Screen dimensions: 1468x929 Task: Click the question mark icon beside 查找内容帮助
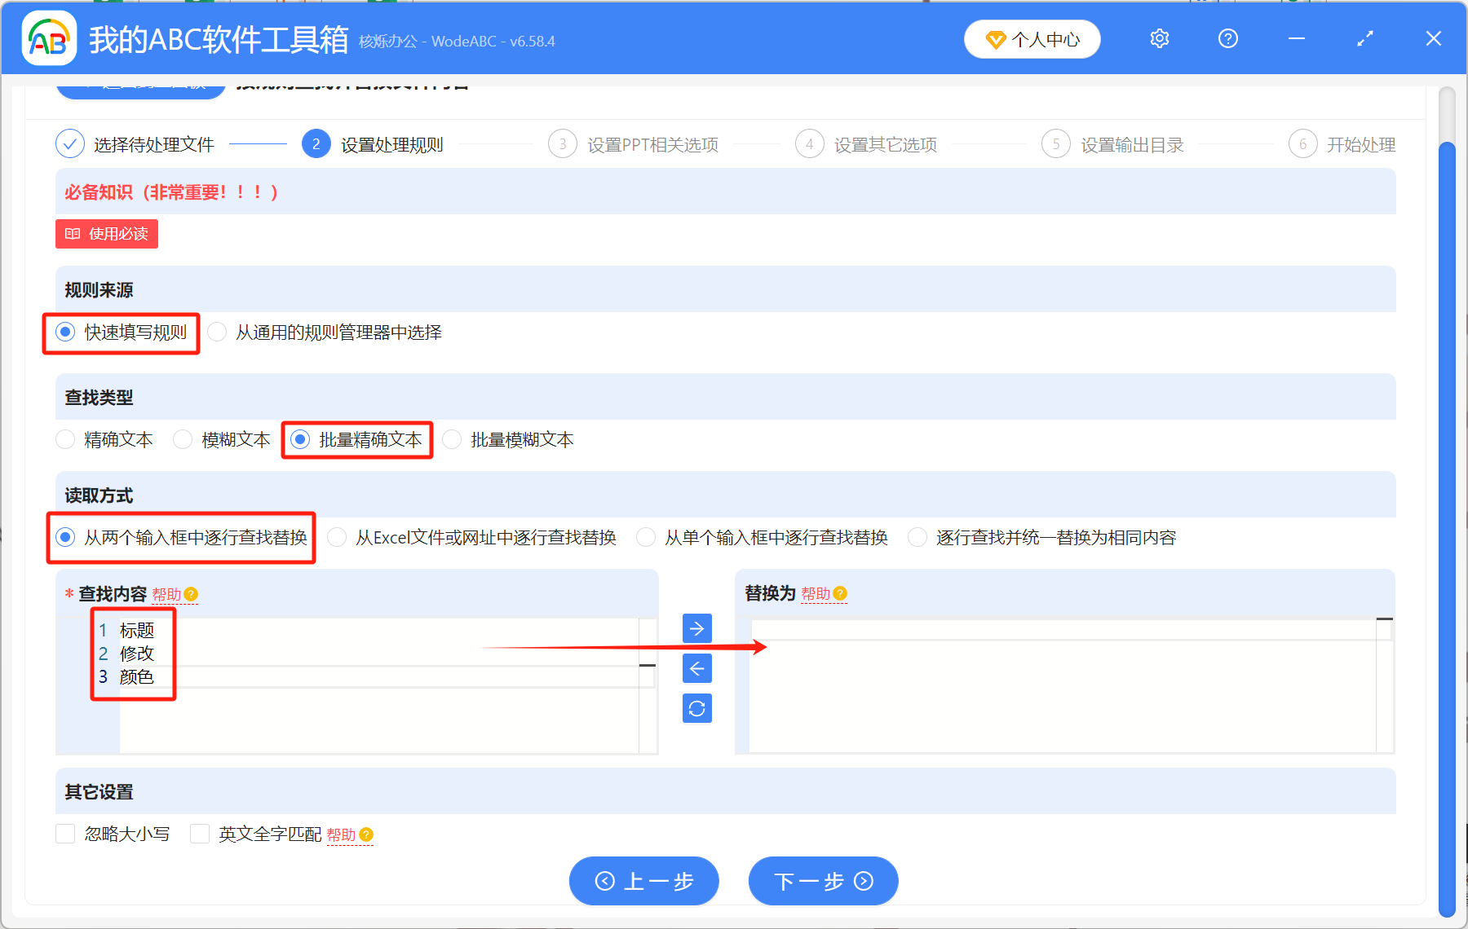click(190, 594)
